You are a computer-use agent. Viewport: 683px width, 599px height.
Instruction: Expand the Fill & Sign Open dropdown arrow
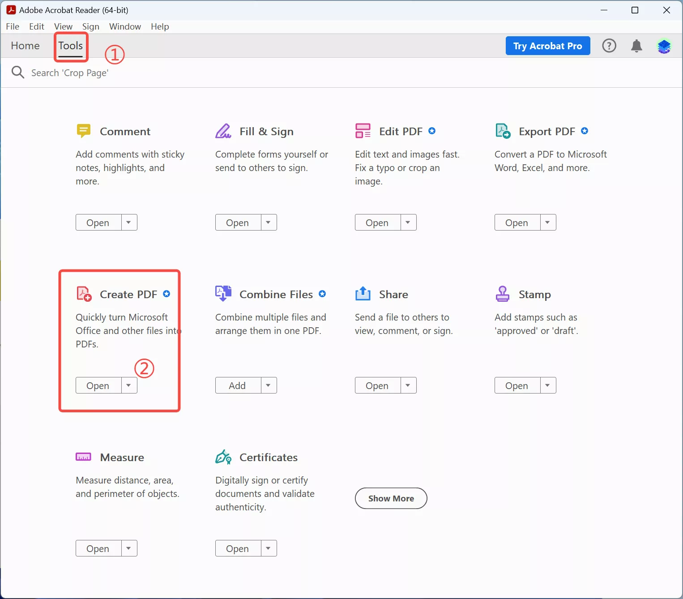pyautogui.click(x=269, y=222)
